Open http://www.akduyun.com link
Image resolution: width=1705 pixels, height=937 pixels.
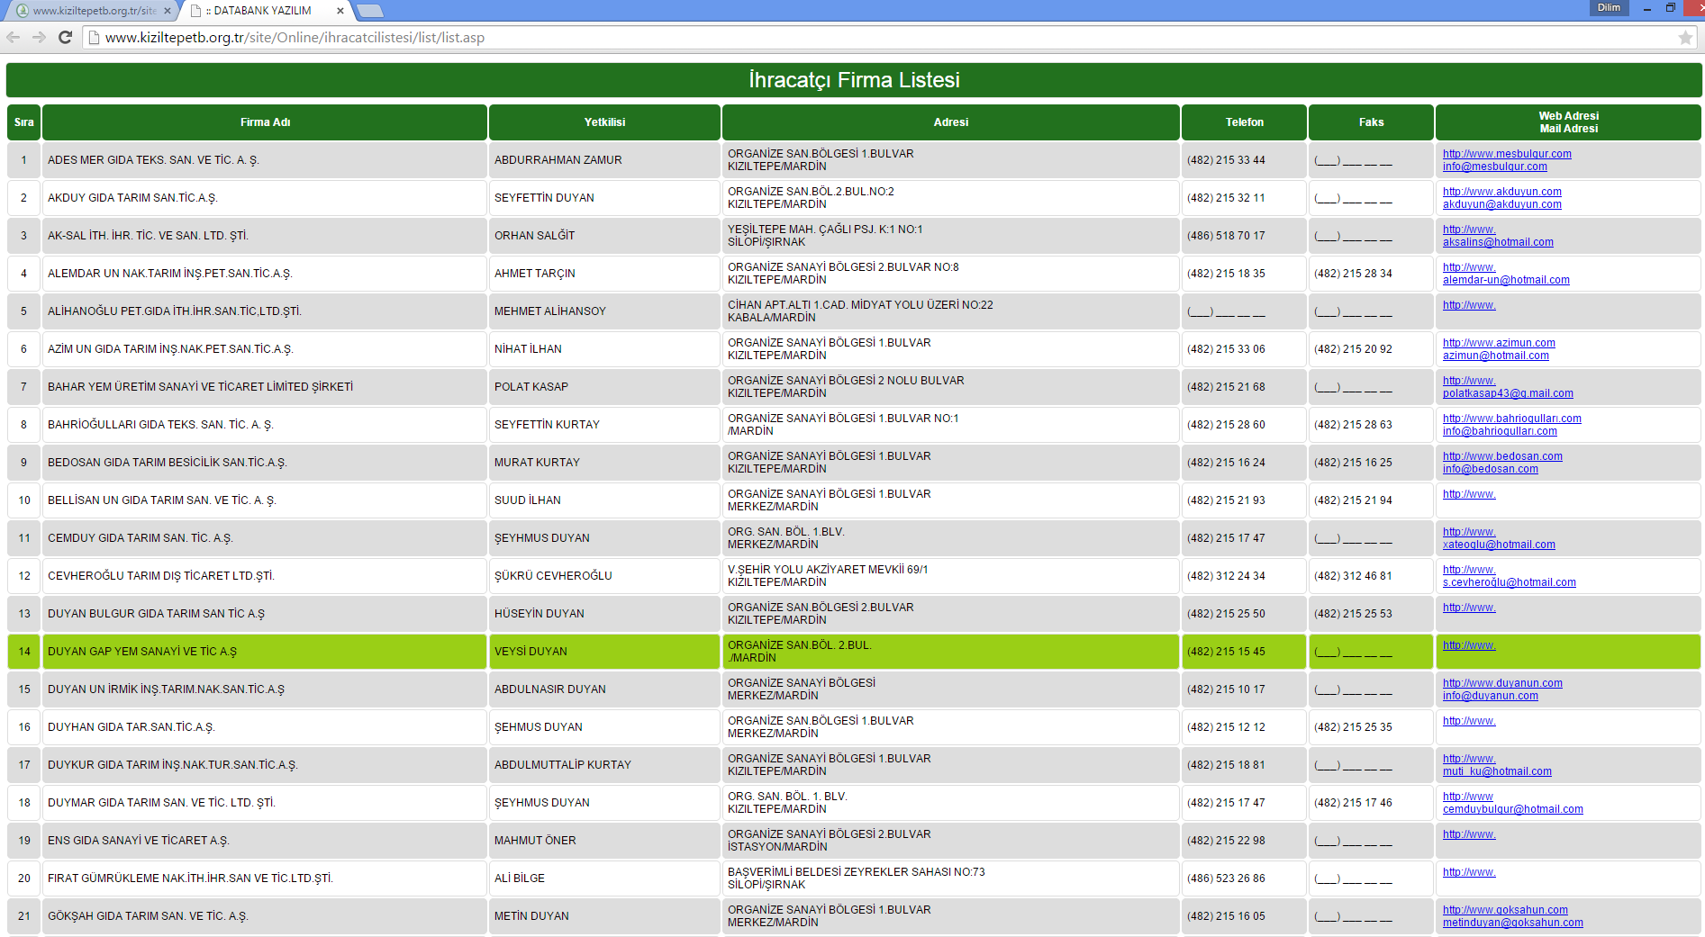(1502, 192)
